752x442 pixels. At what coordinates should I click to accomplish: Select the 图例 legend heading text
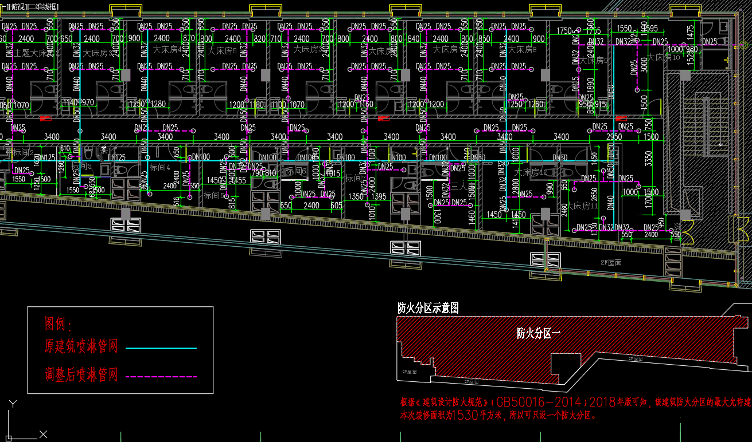coord(58,325)
